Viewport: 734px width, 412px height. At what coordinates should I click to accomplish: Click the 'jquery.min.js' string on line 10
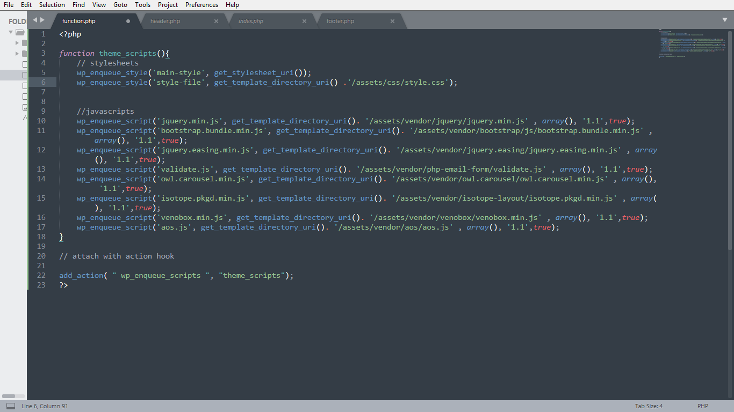pyautogui.click(x=189, y=121)
